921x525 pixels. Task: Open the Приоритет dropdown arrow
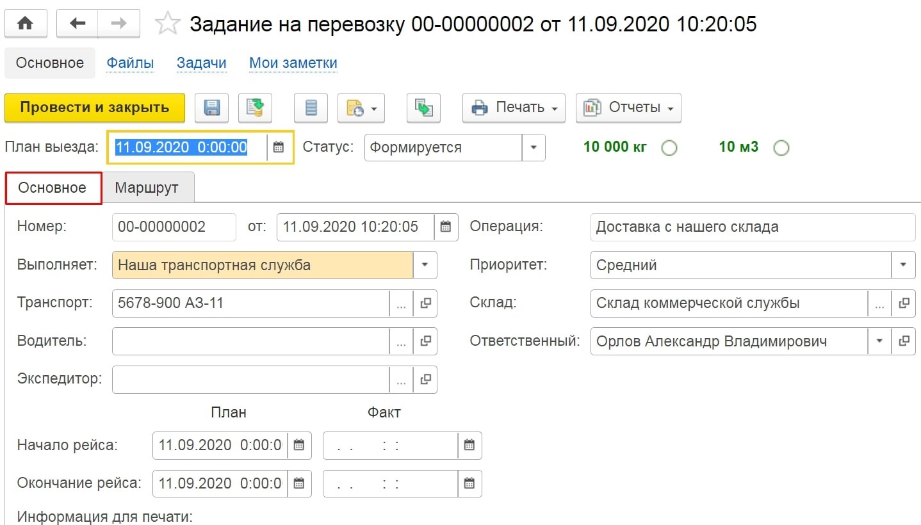click(x=903, y=265)
